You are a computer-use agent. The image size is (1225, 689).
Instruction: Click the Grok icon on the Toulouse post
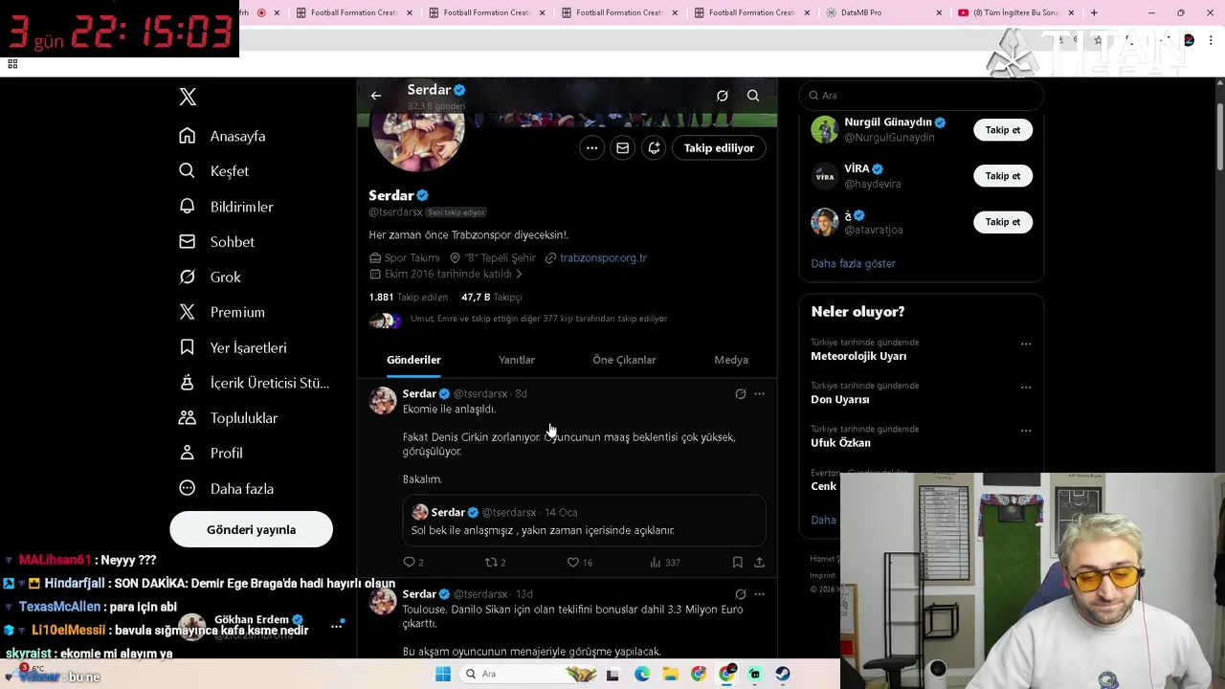click(x=741, y=594)
